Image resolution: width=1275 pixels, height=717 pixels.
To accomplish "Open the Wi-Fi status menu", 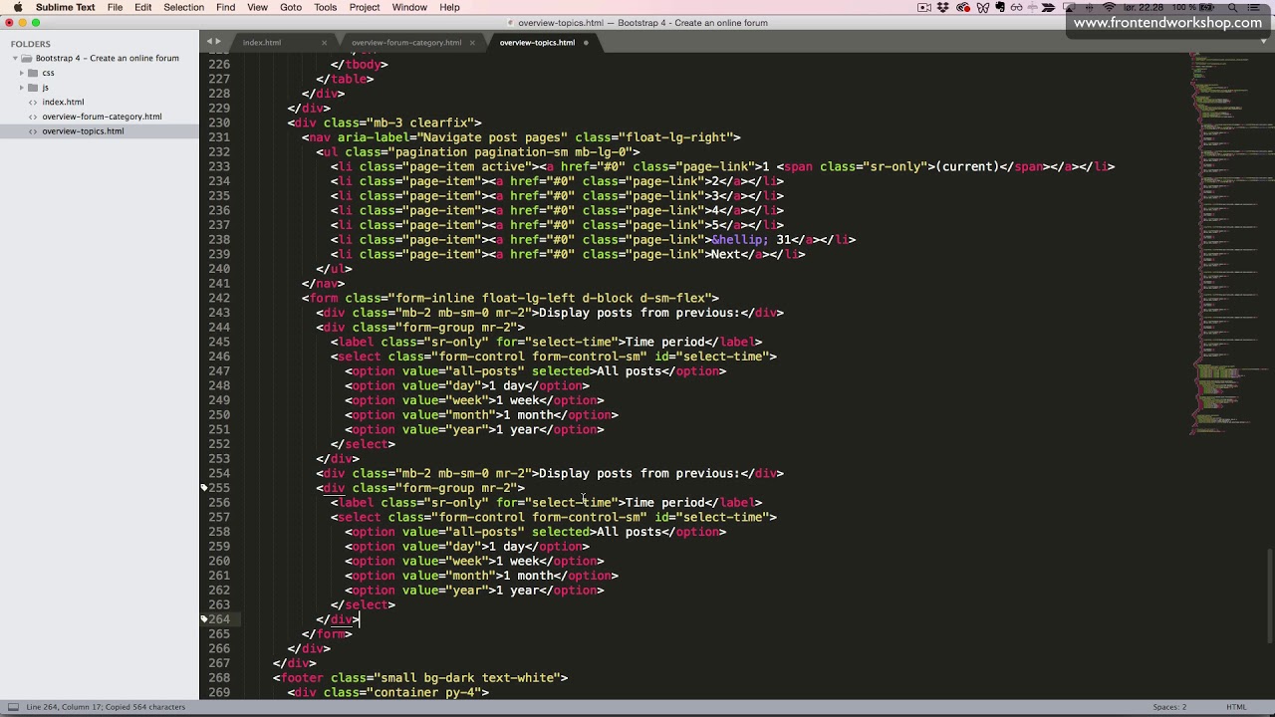I will [x=1109, y=7].
